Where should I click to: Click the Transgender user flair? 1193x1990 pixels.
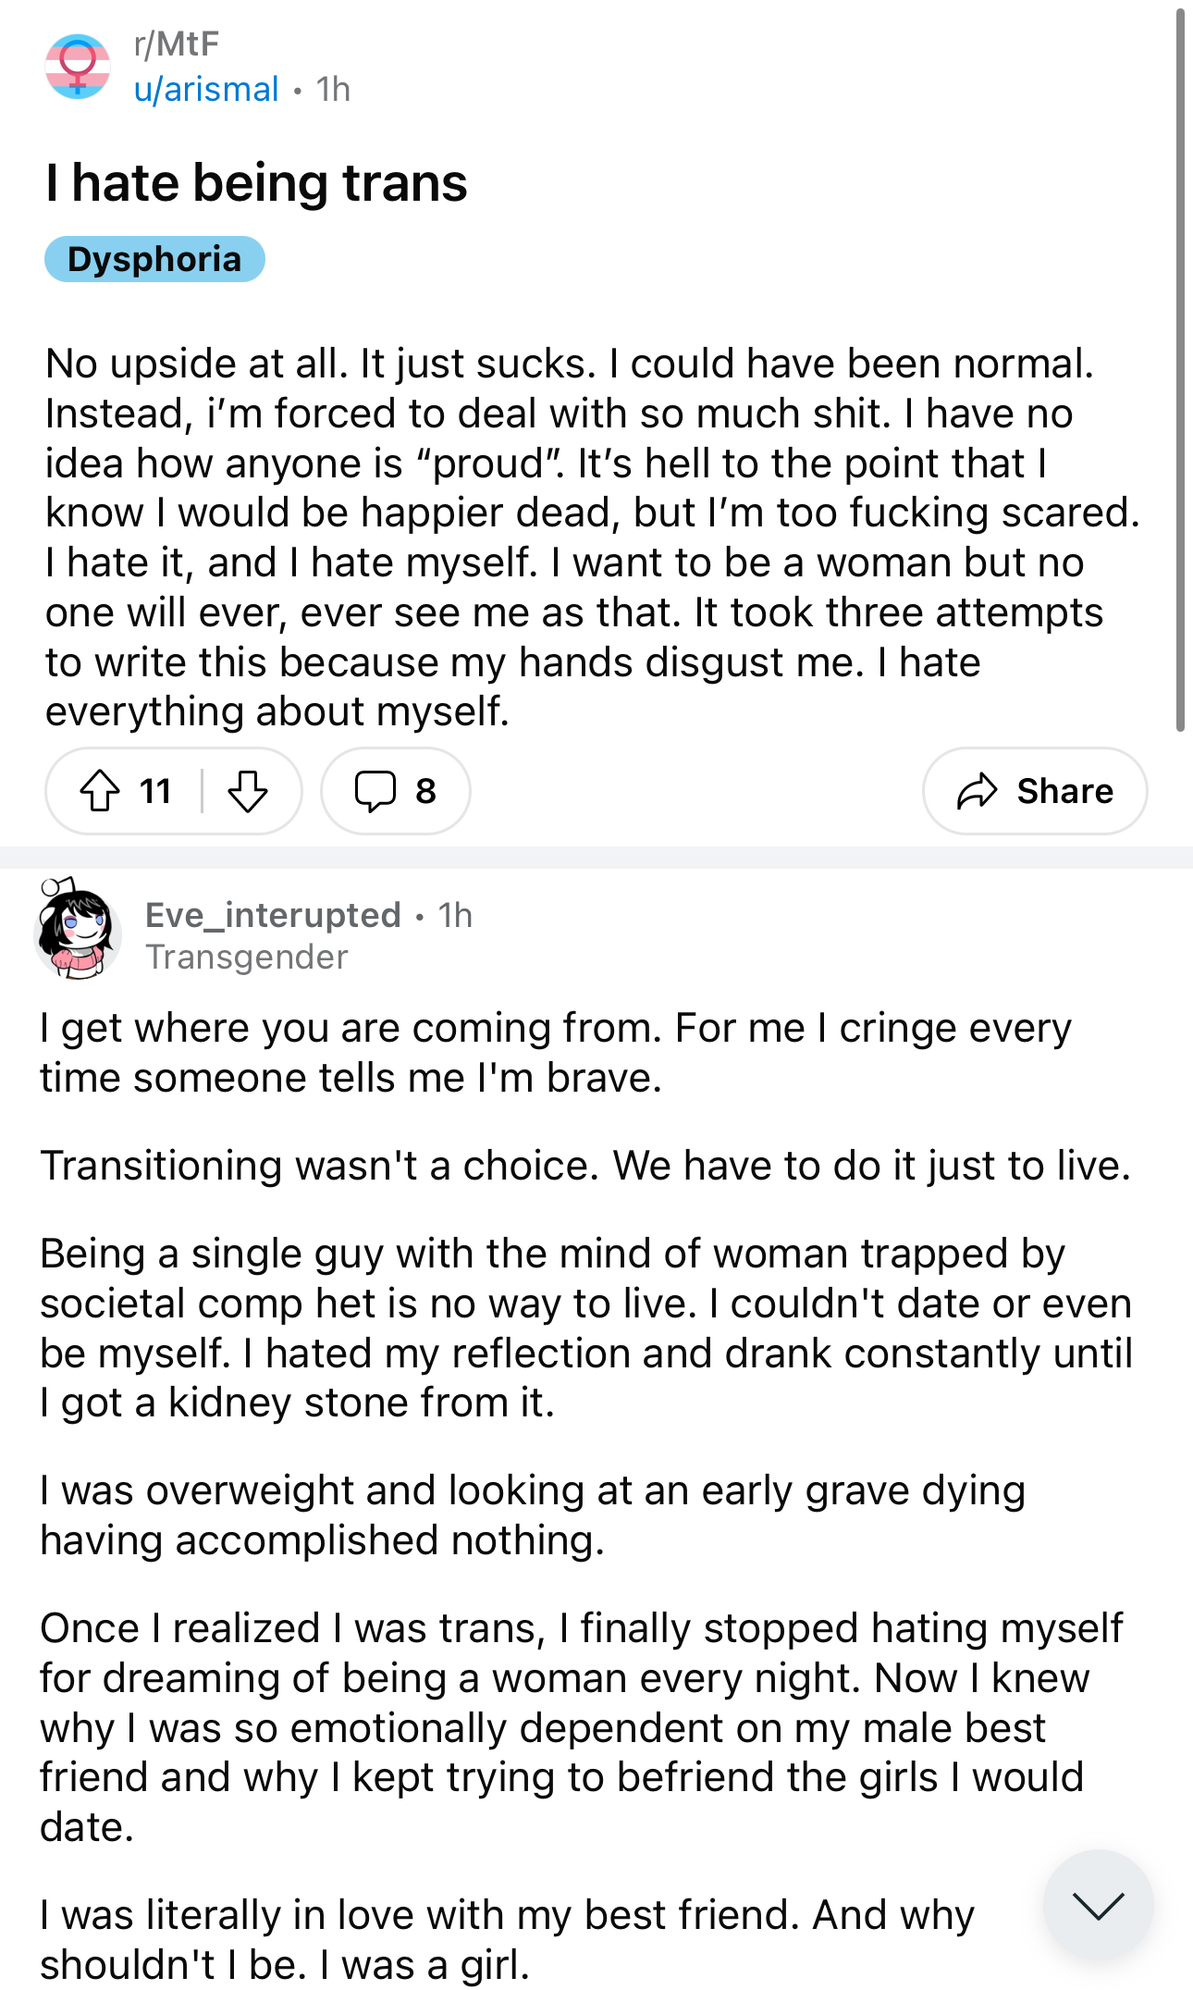coord(247,957)
